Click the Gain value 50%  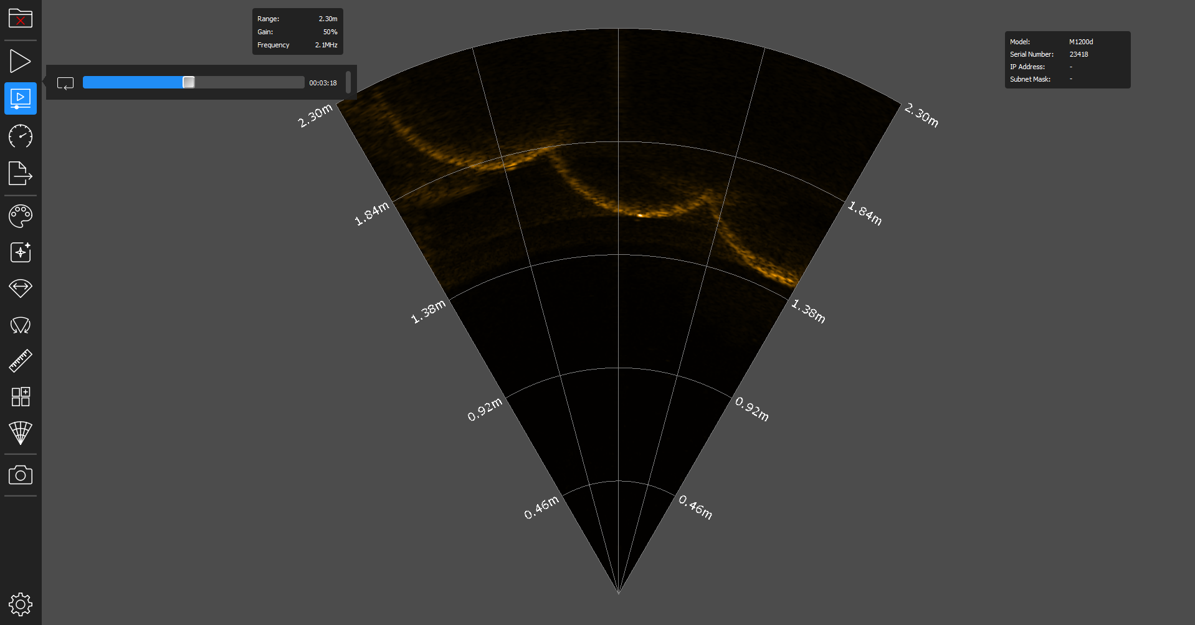pyautogui.click(x=330, y=32)
